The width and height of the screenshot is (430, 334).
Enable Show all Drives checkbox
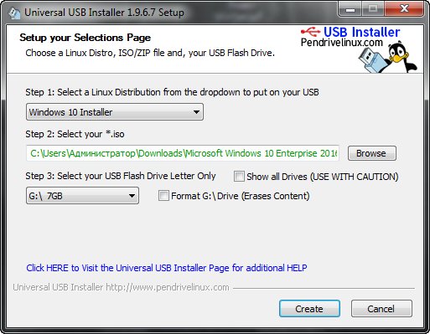[x=239, y=177]
